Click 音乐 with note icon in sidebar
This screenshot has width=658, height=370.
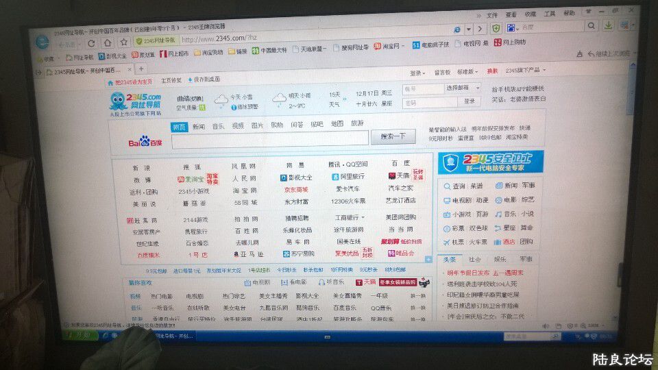[x=505, y=214]
